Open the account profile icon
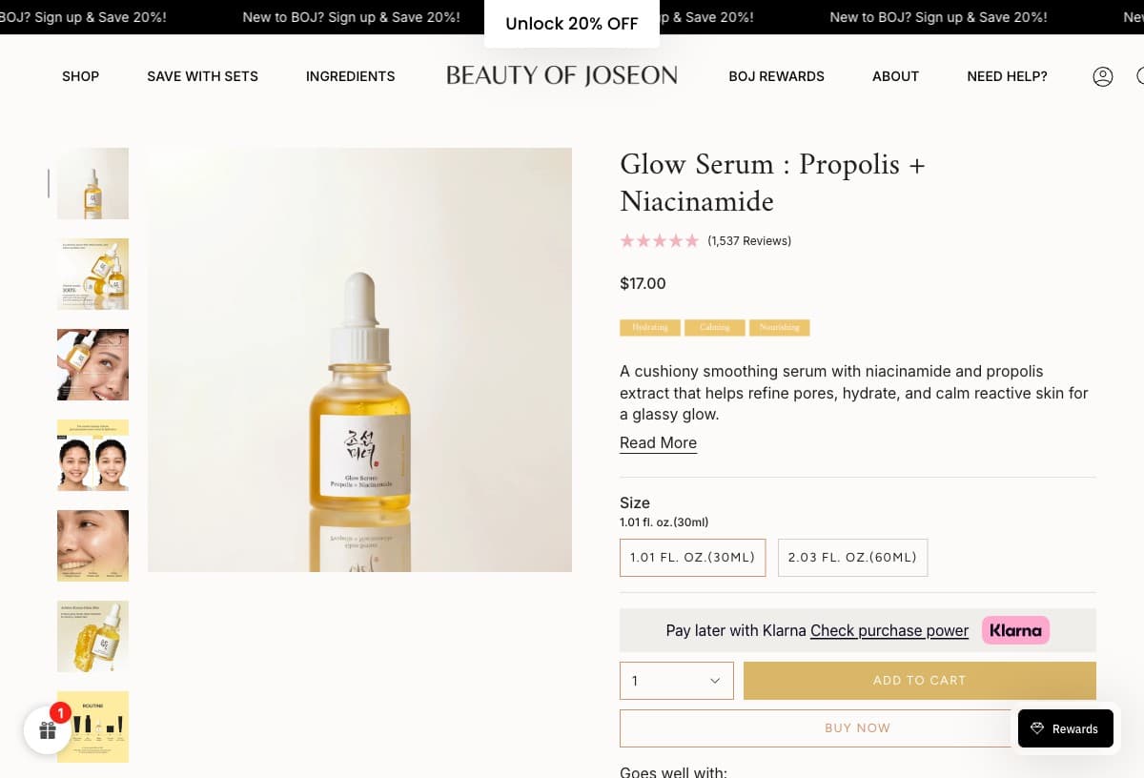The width and height of the screenshot is (1144, 778). [1102, 76]
